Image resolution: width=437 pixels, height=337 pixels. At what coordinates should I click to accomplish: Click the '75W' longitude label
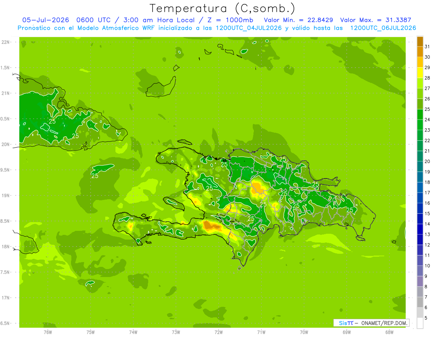[x=91, y=332]
